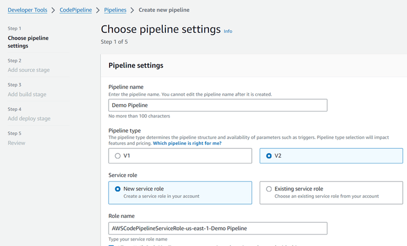Image resolution: width=407 pixels, height=246 pixels.
Task: Click the "Choose pipeline settings" page title
Action: [161, 29]
